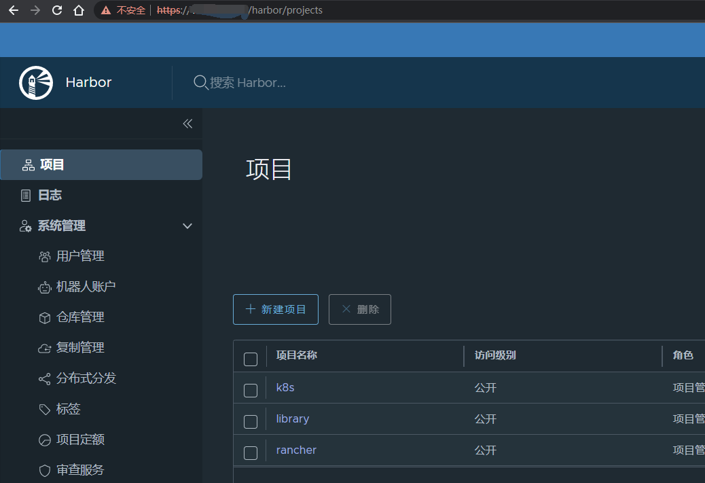
Task: Click the 访问级别 column header
Action: tap(495, 355)
